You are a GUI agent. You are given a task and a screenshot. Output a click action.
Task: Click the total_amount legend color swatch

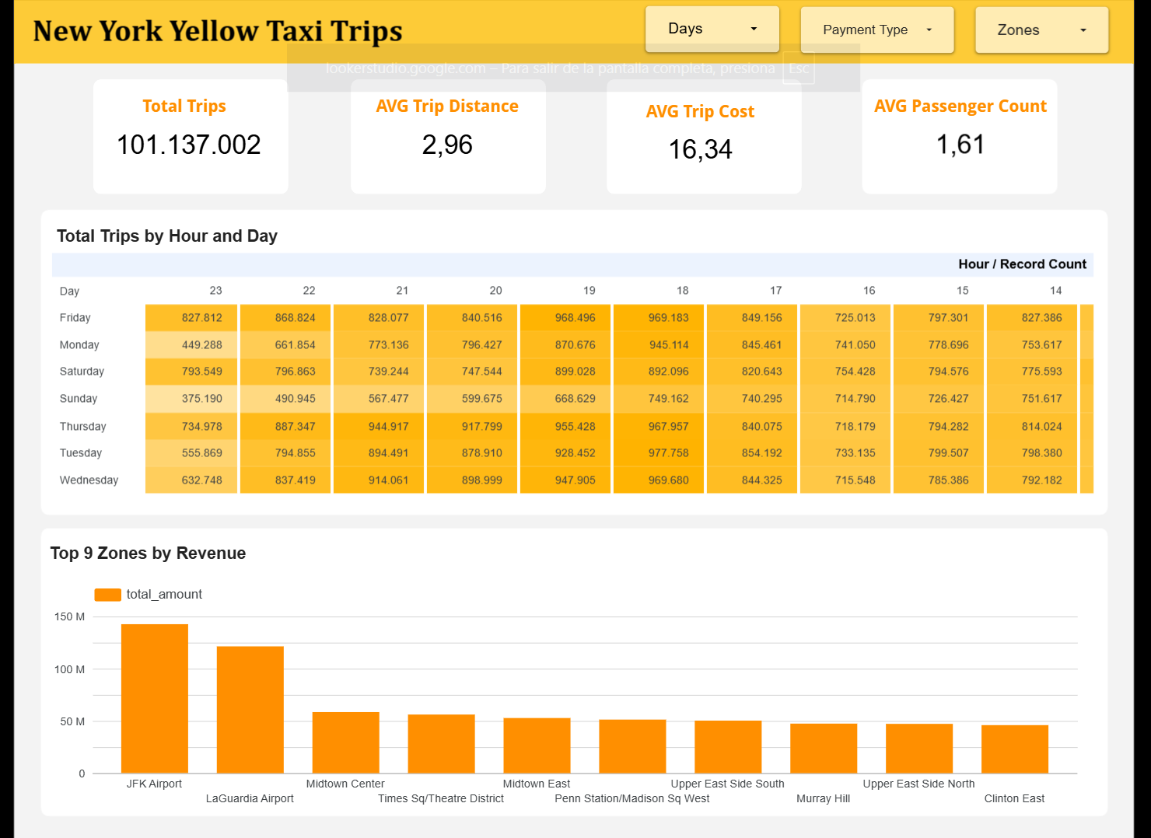point(107,593)
